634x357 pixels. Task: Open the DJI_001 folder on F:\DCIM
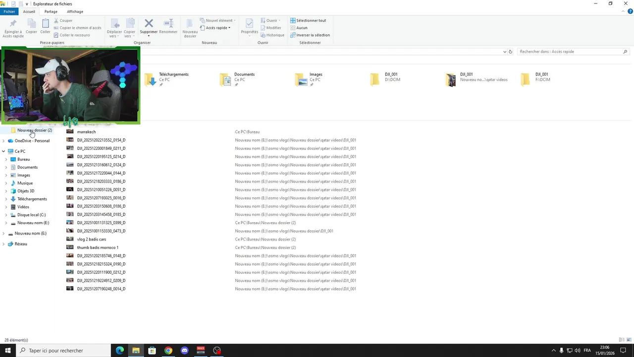pos(535,79)
